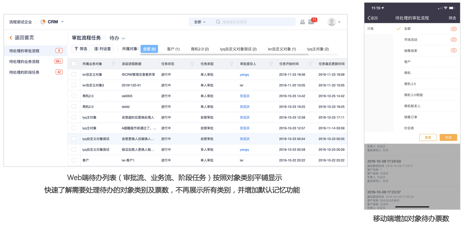Click the 列设置 column settings button
This screenshot has width=463, height=225.
point(102,49)
